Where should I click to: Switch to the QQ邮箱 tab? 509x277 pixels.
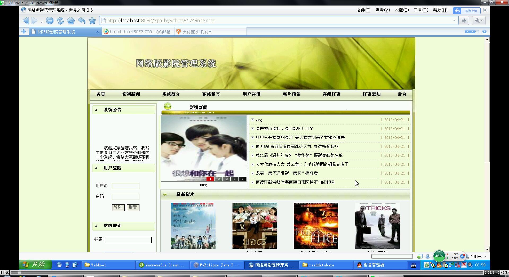pos(138,32)
